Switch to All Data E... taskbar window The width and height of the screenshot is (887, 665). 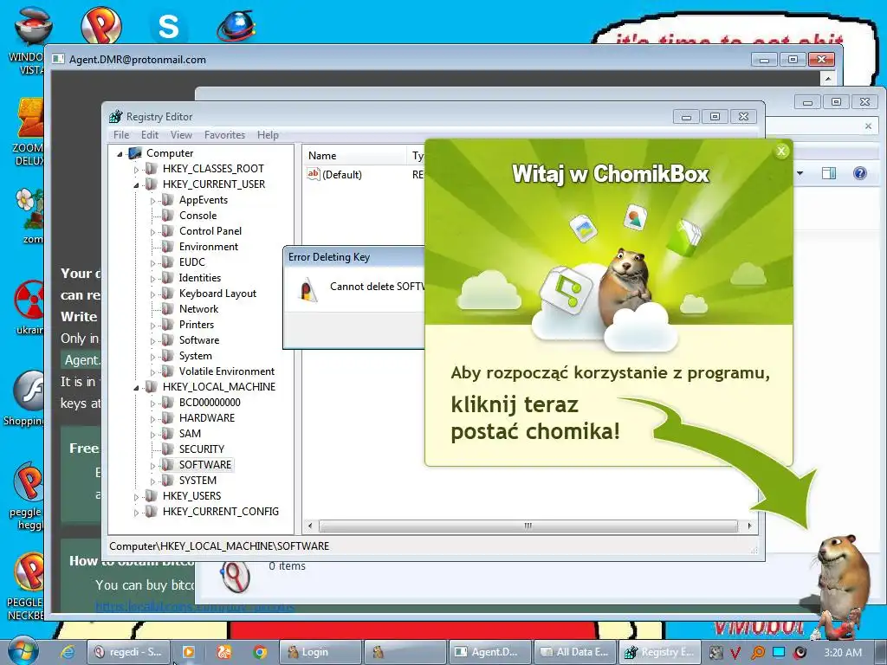tap(575, 652)
